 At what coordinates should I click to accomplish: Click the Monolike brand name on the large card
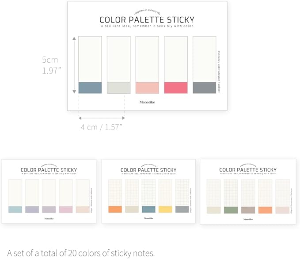[147, 102]
